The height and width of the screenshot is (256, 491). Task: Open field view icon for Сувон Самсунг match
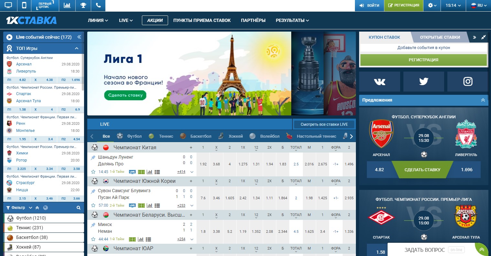coord(141,205)
